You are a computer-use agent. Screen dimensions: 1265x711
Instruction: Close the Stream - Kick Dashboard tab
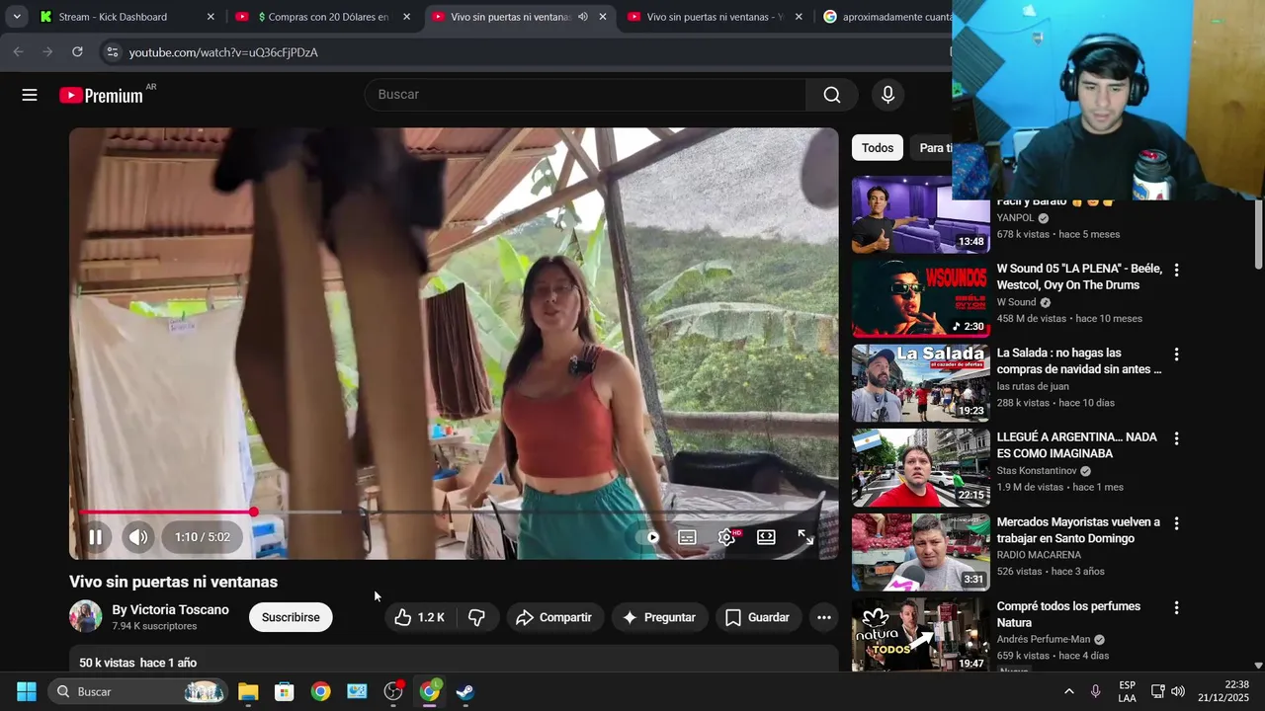tap(211, 17)
